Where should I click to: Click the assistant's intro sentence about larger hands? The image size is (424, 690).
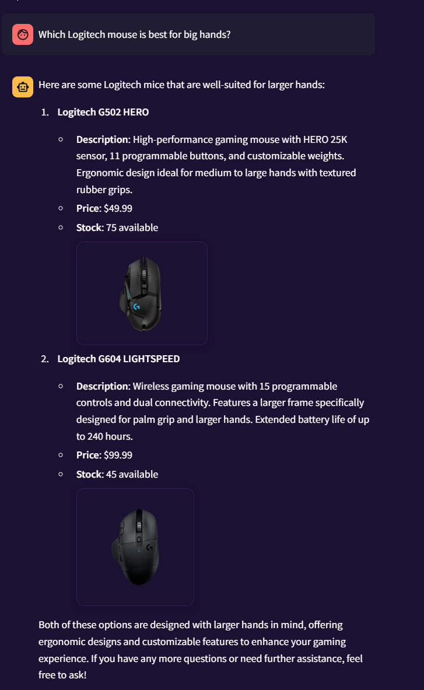[x=181, y=85]
